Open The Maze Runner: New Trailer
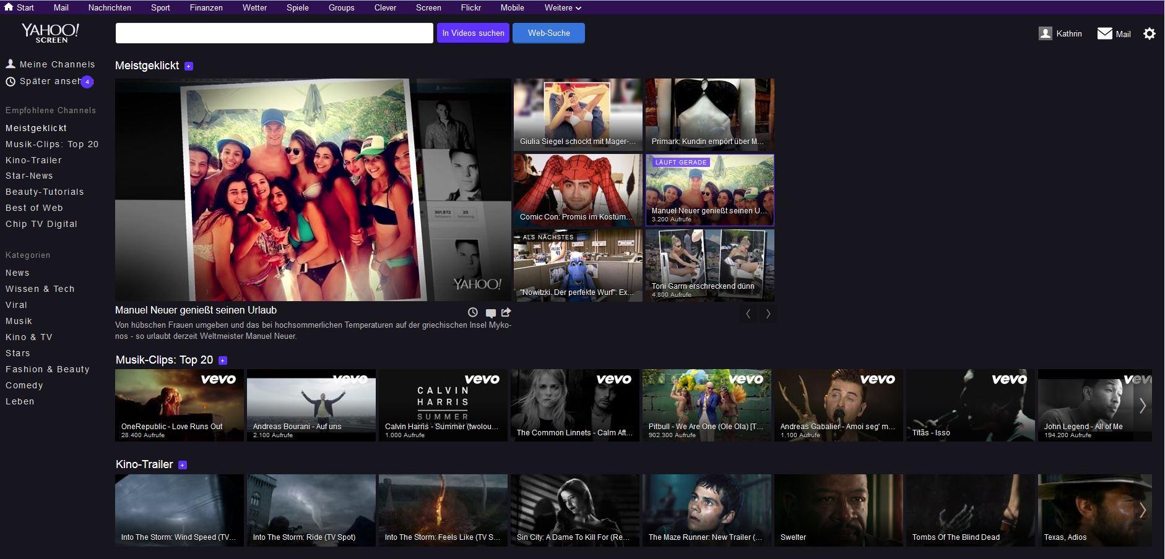The width and height of the screenshot is (1165, 559). pyautogui.click(x=707, y=510)
